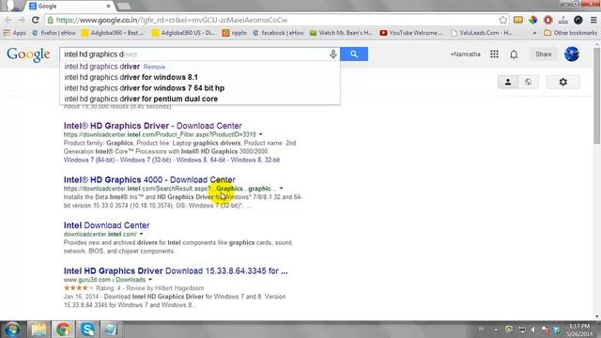Select suggestion 'intel hd graphics driver'
Image resolution: width=601 pixels, height=338 pixels.
[102, 67]
